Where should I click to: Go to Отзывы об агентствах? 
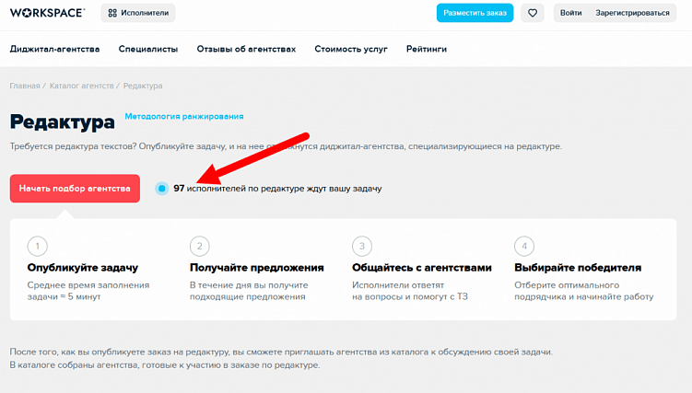click(x=246, y=49)
